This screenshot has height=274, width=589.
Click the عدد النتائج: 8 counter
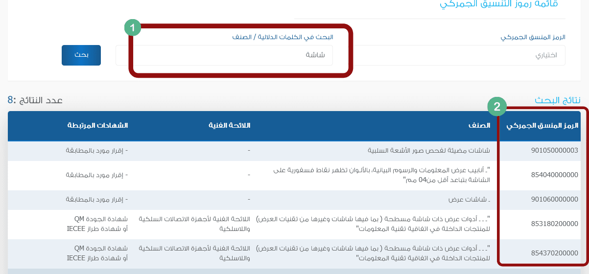35,100
